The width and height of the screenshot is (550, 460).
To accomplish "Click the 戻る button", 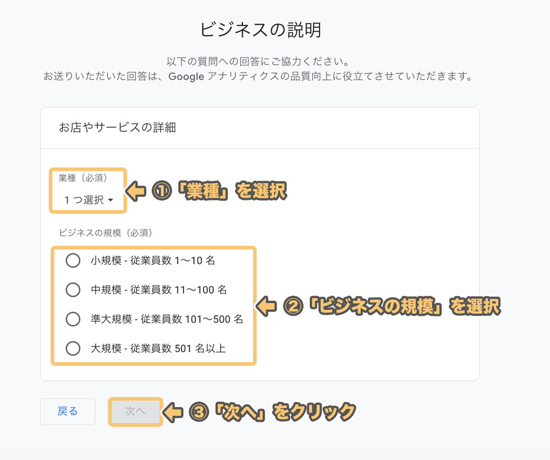I will [68, 412].
